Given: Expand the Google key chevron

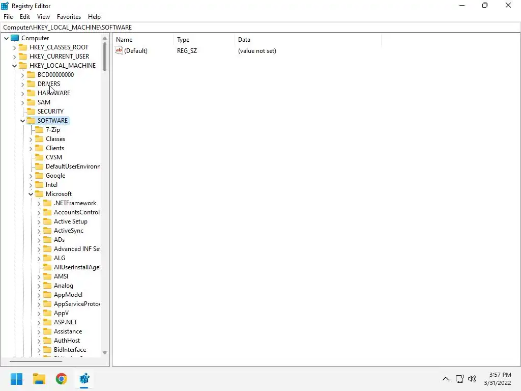Looking at the screenshot, I should tap(31, 176).
